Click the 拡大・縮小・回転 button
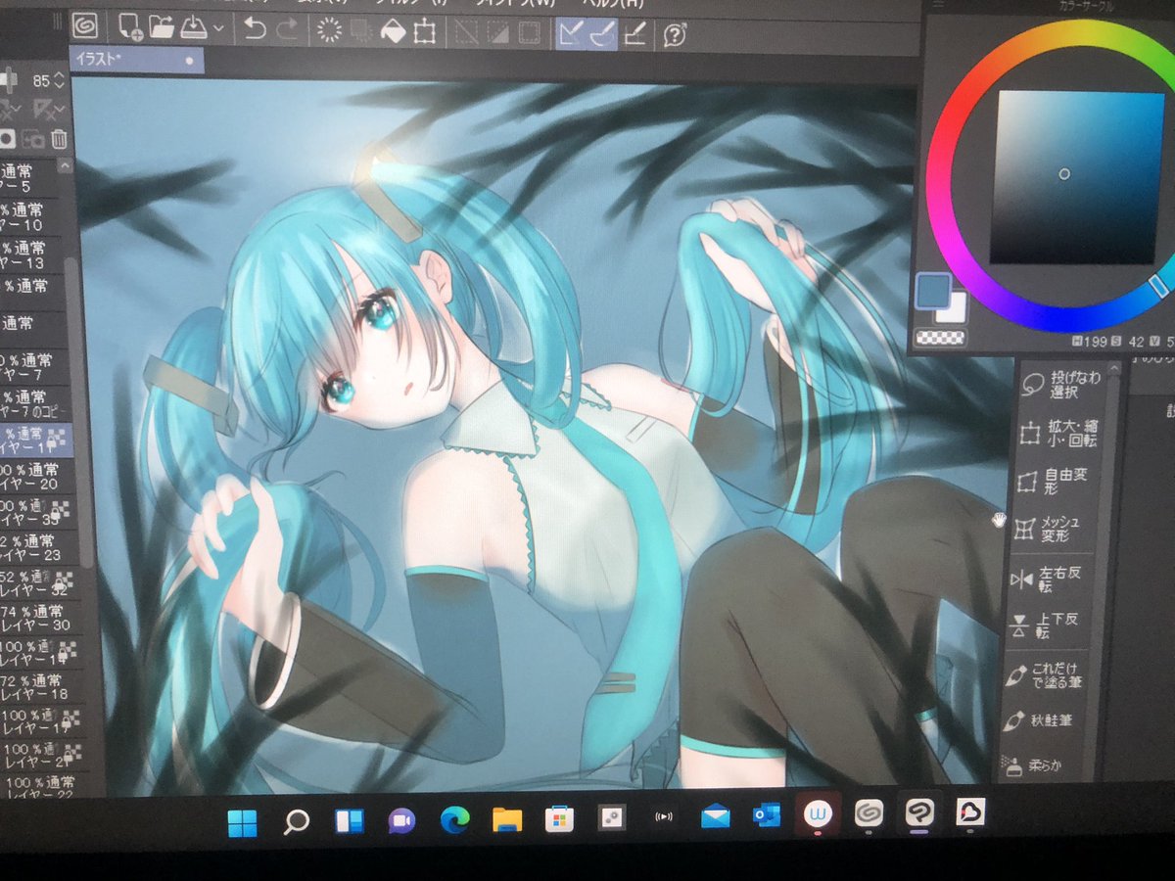The image size is (1175, 881). tap(1058, 432)
